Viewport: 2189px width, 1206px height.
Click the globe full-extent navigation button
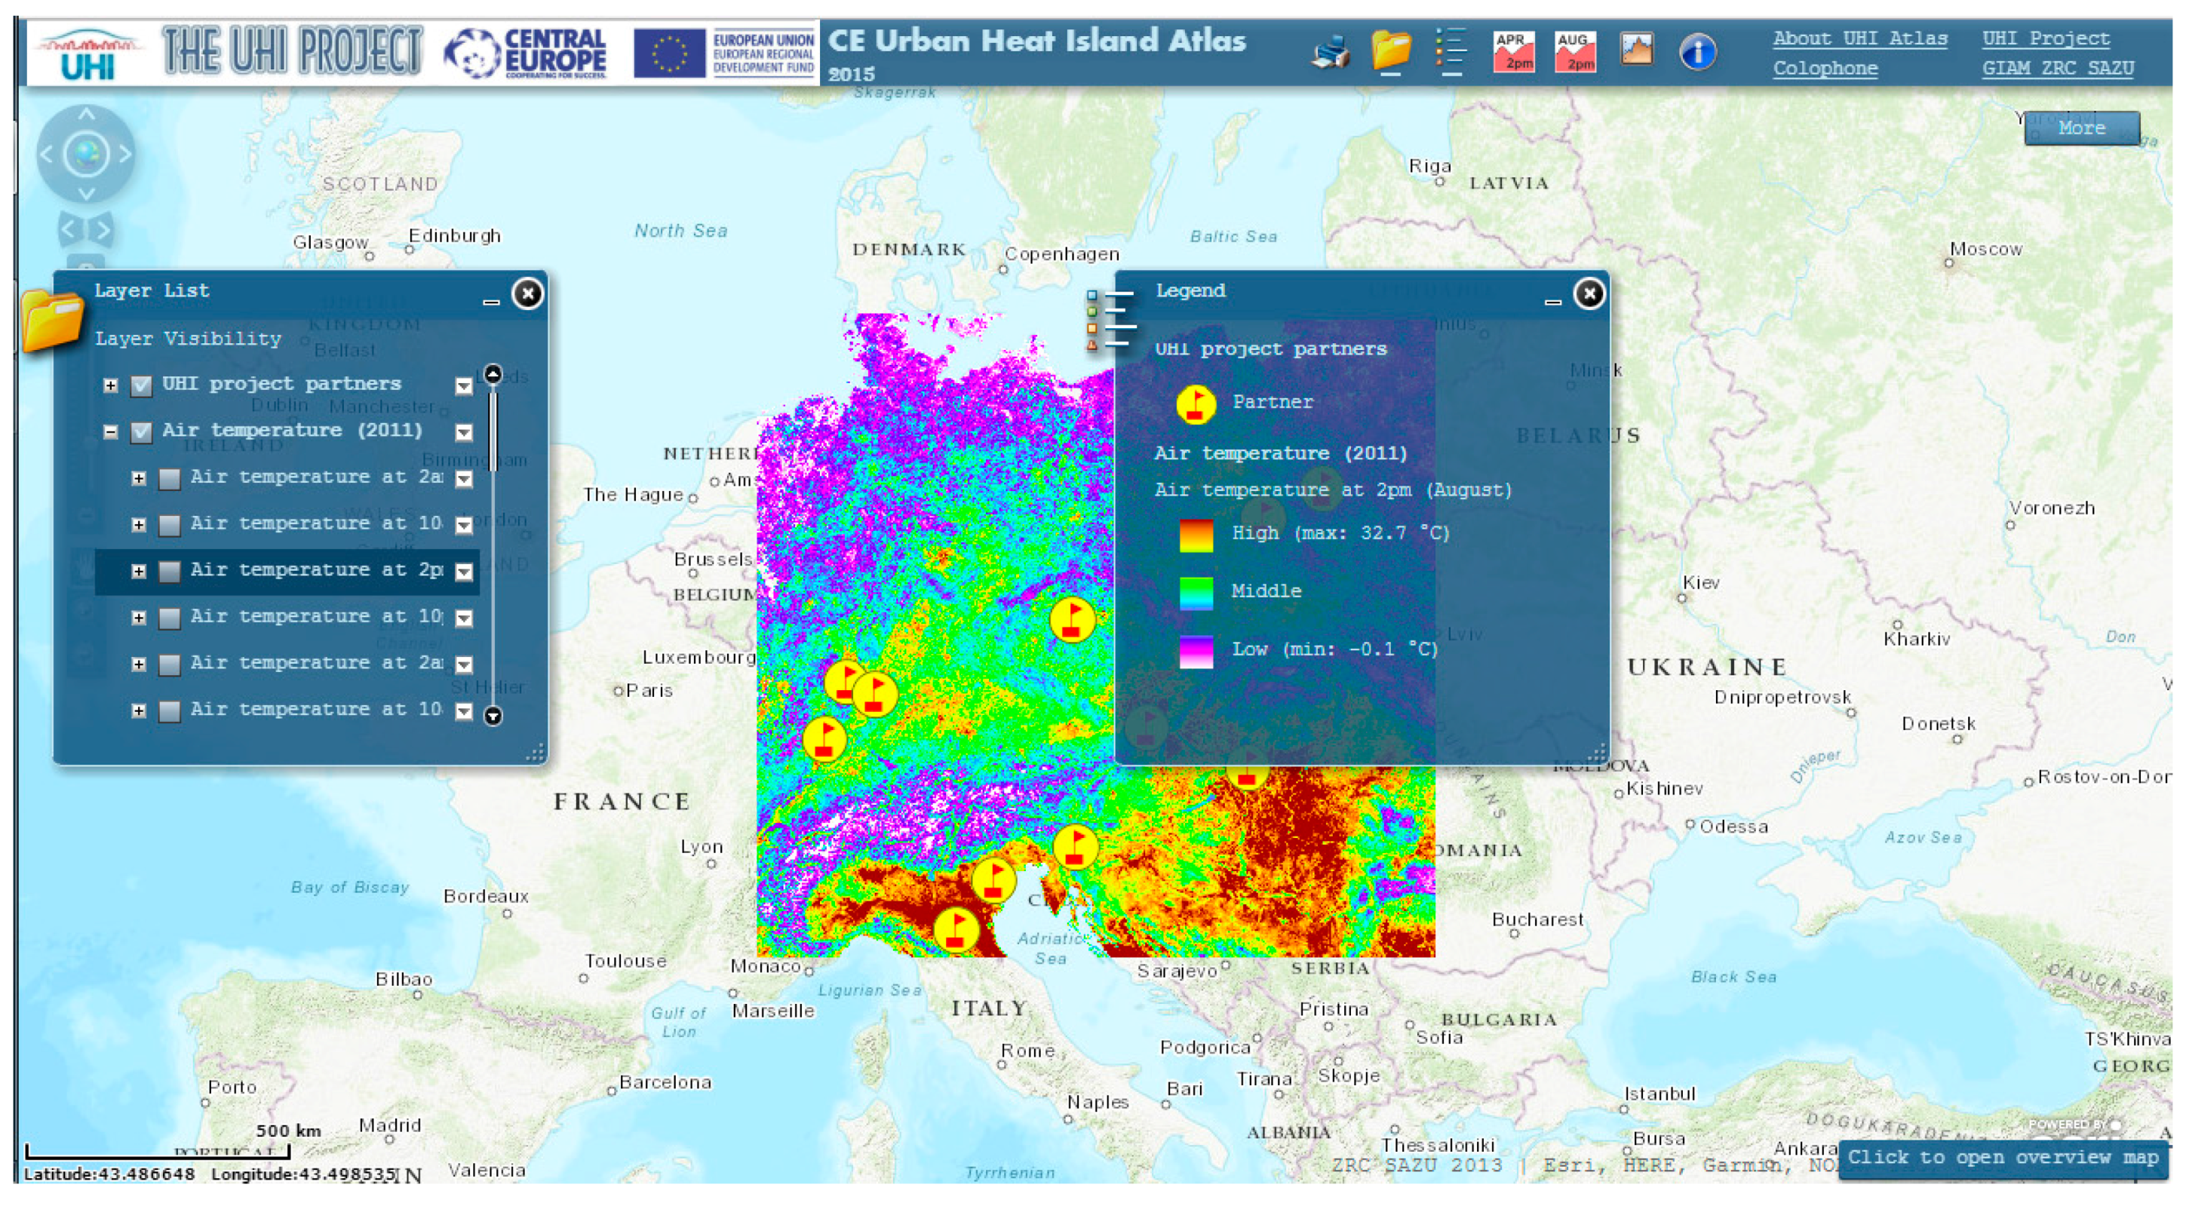pos(86,155)
